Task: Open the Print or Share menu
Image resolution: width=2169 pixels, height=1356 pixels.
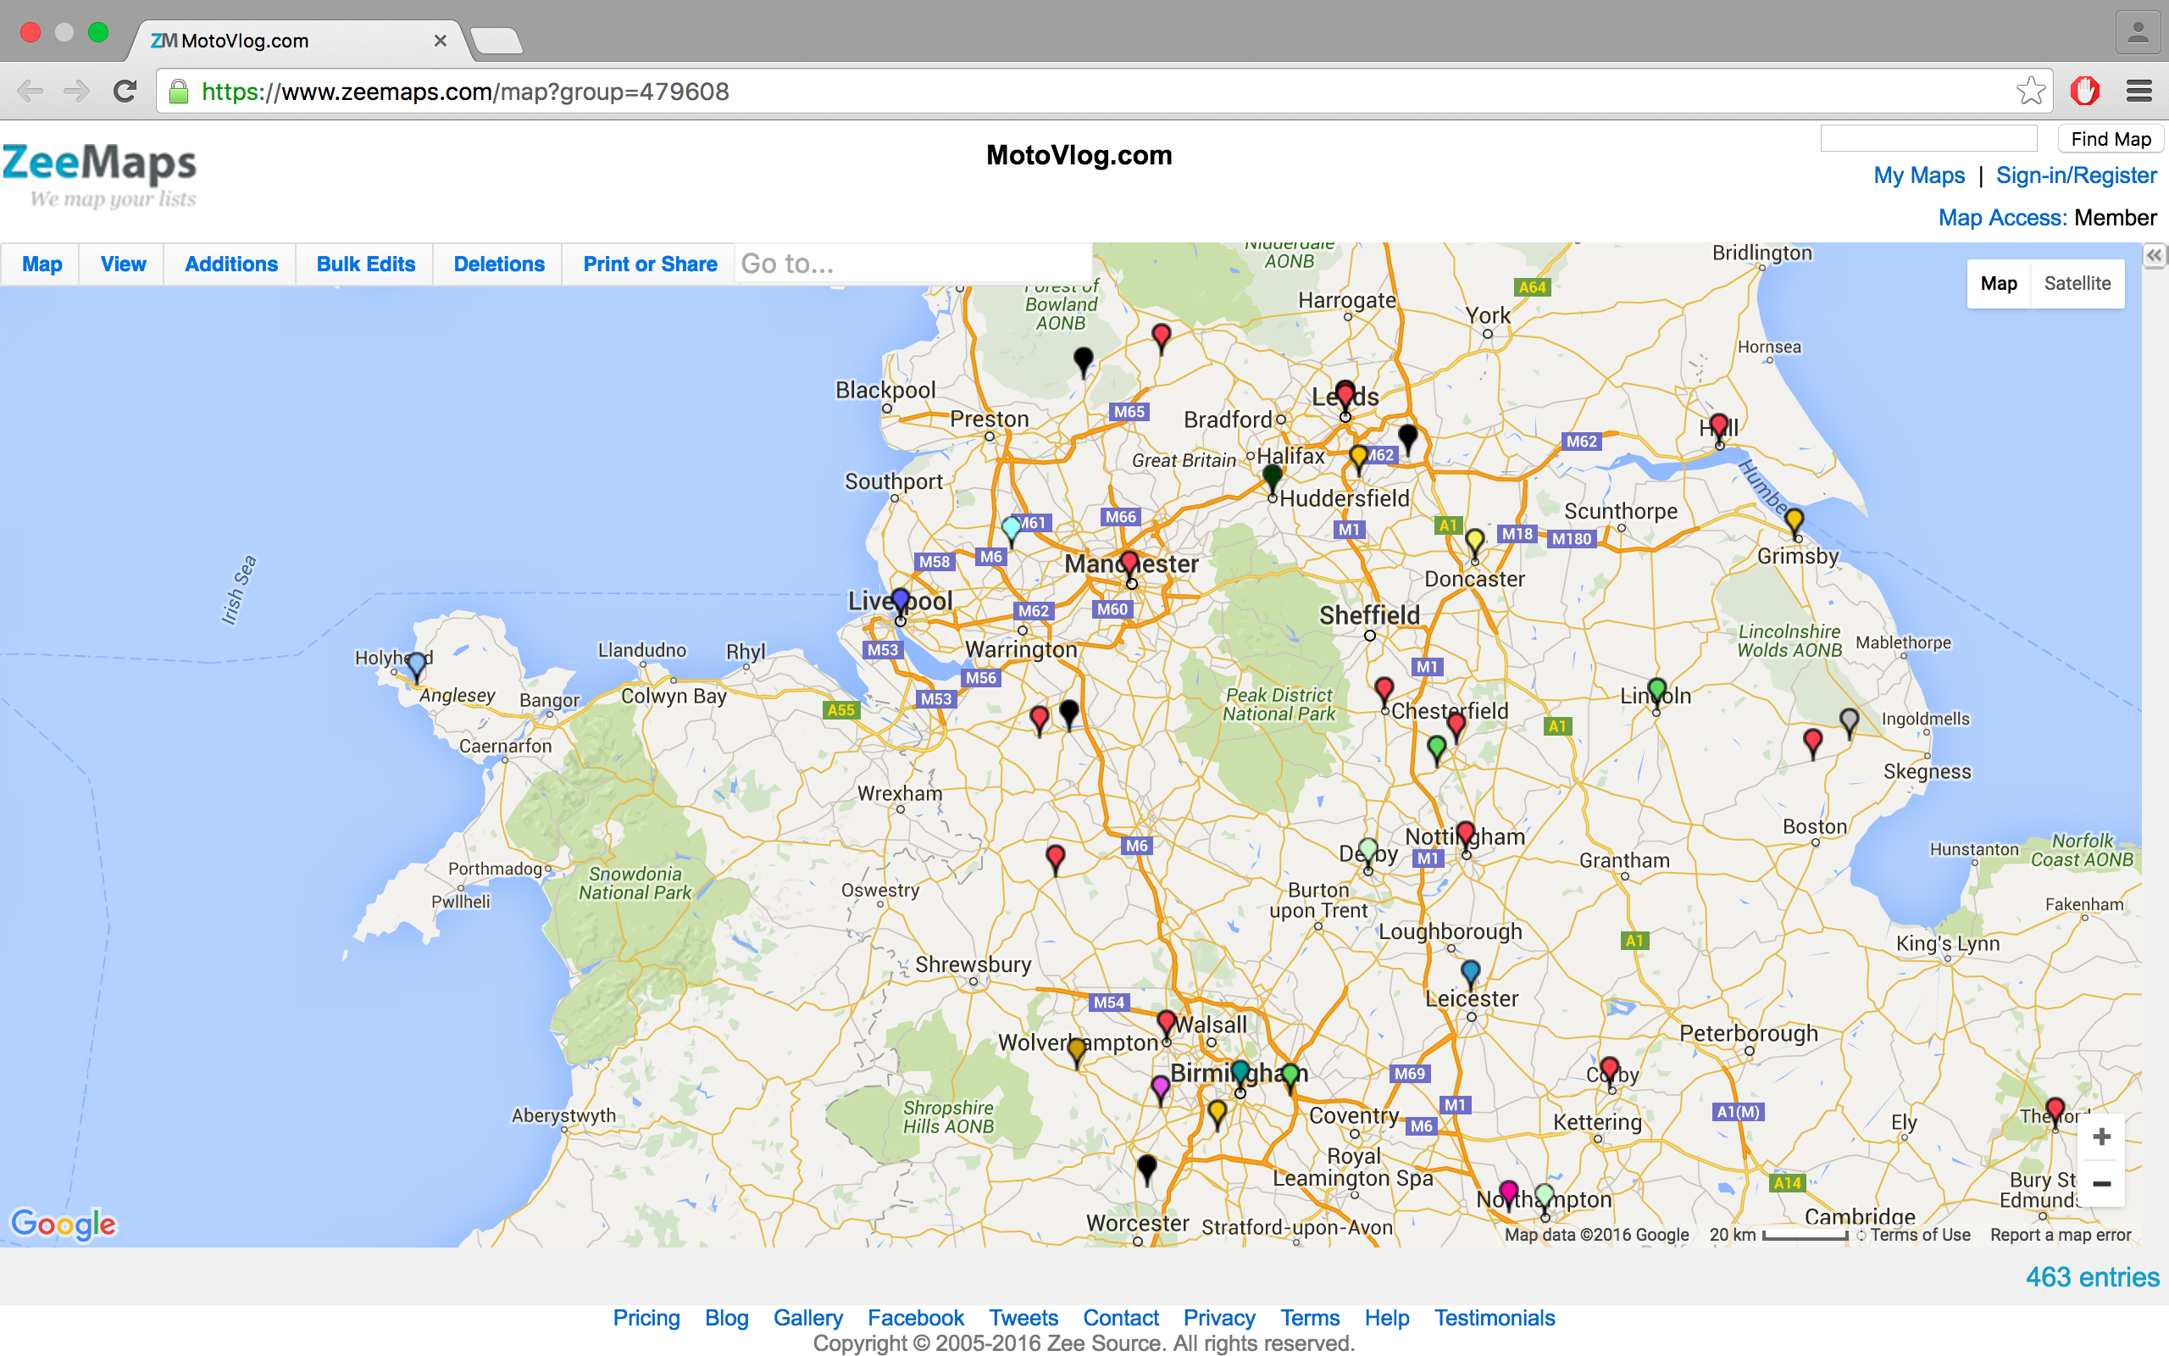Action: click(x=650, y=264)
